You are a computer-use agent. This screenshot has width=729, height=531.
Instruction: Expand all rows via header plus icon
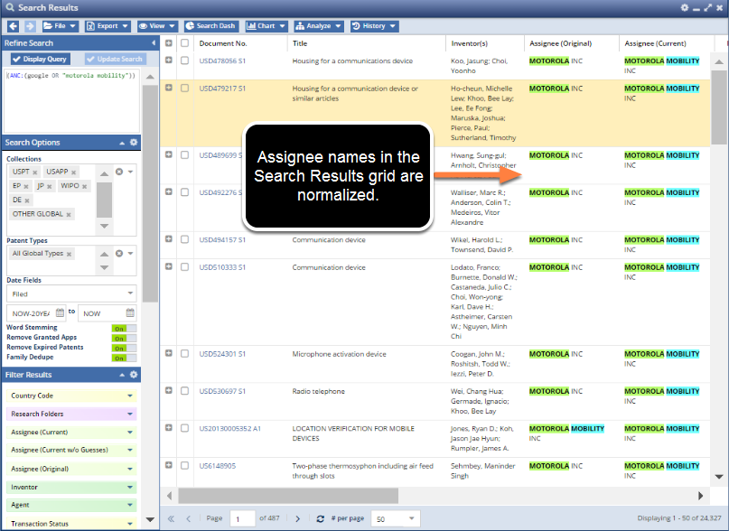[169, 42]
